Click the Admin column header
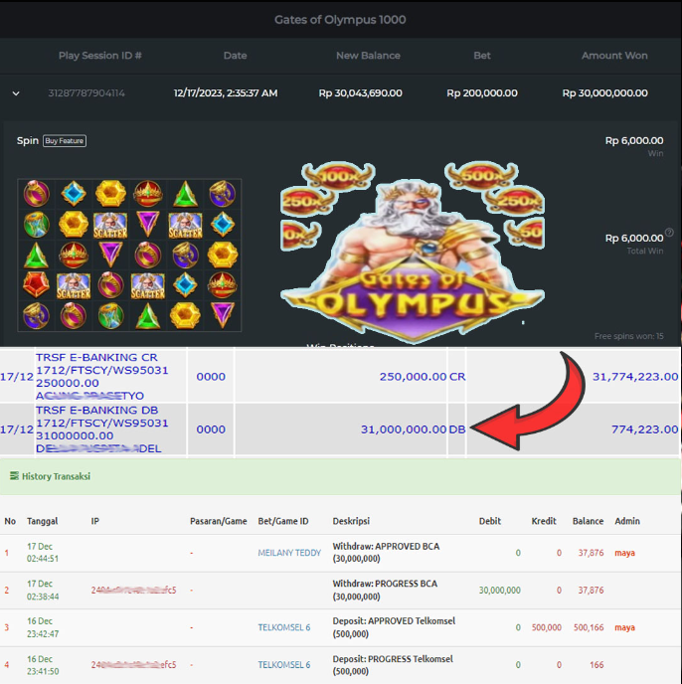 [627, 521]
